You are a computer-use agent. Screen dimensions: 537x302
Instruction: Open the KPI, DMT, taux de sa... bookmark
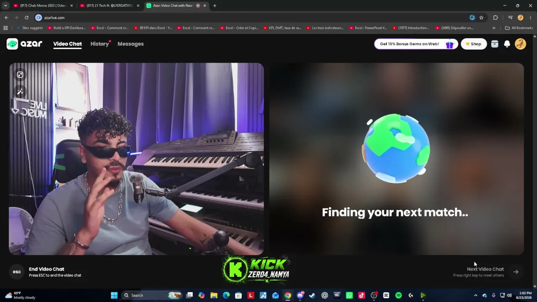coord(282,28)
